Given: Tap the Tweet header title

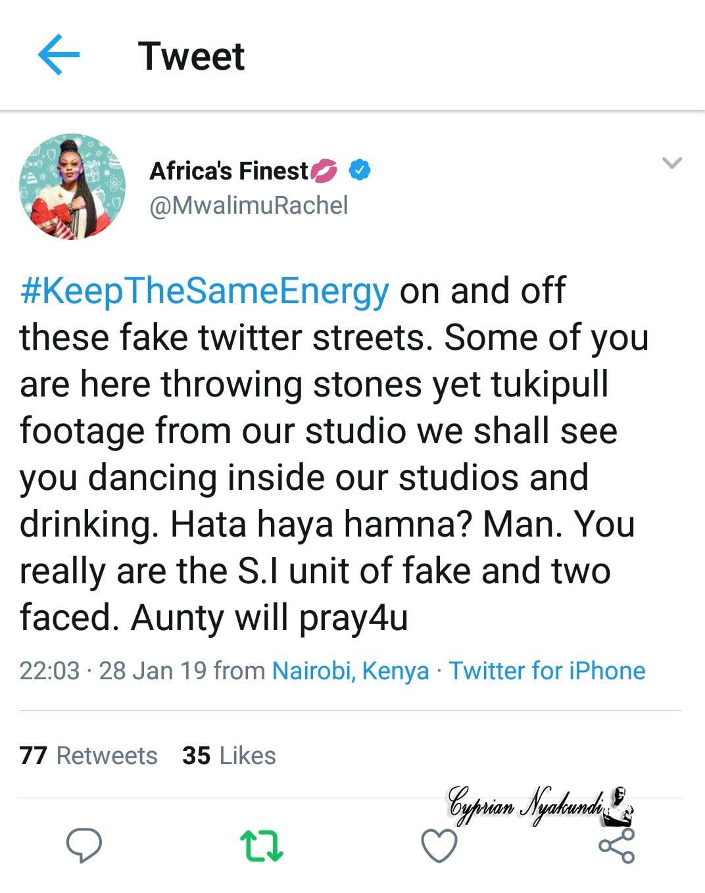Looking at the screenshot, I should point(191,56).
